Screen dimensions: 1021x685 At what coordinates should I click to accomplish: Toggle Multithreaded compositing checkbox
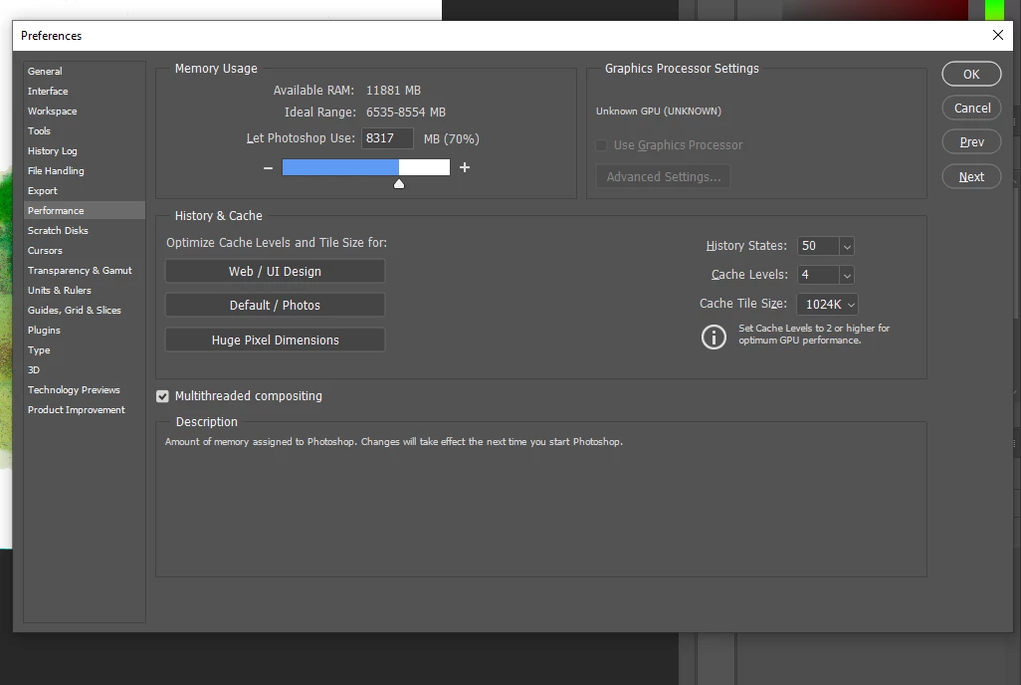click(162, 396)
